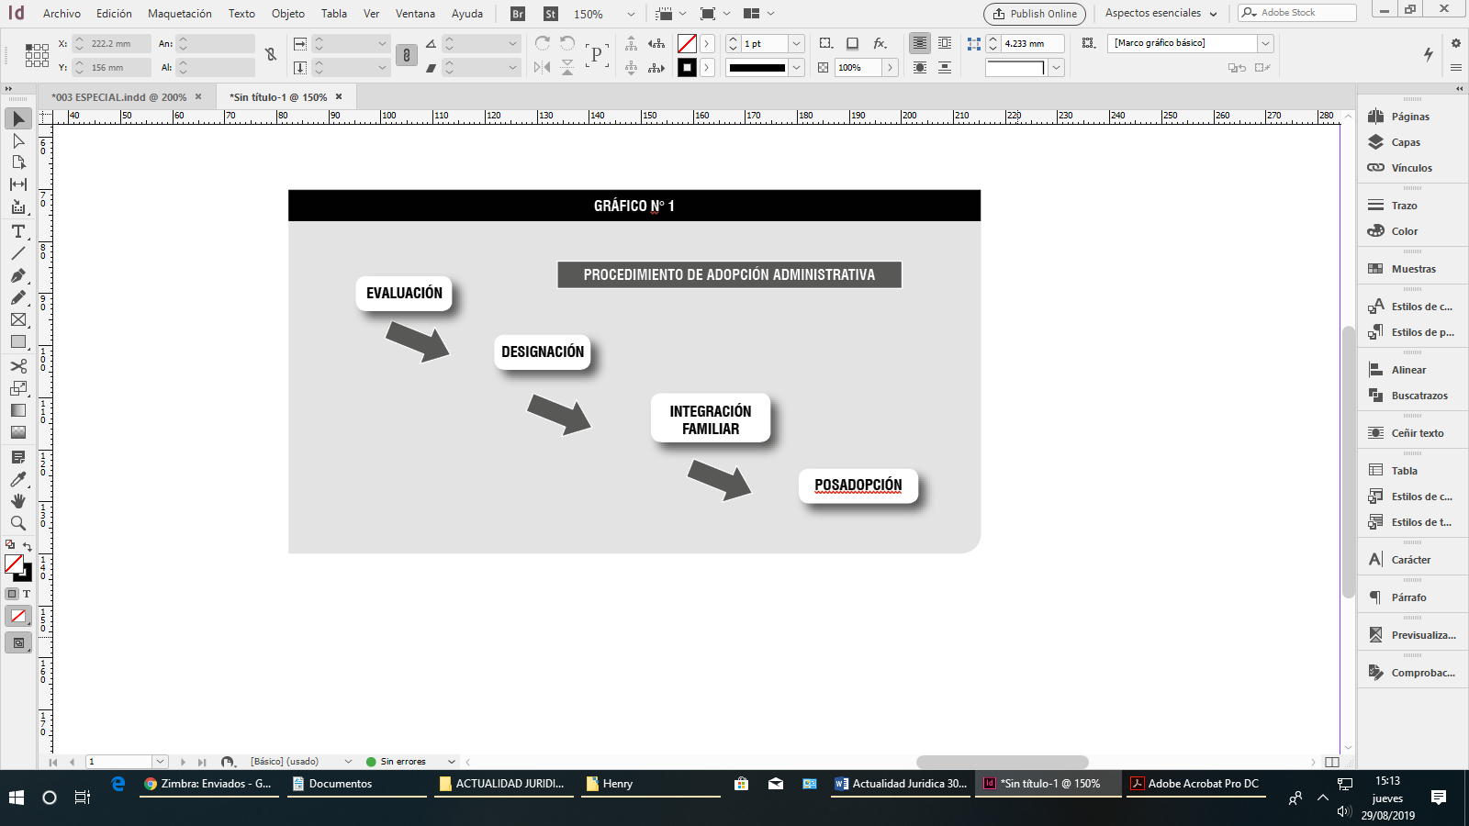Select the Zoom tool
Image resolution: width=1469 pixels, height=826 pixels.
coord(18,523)
